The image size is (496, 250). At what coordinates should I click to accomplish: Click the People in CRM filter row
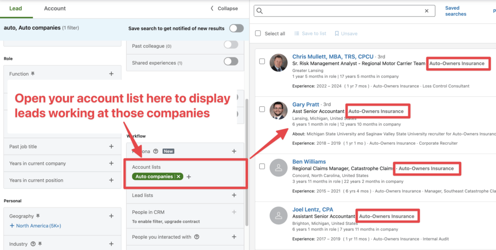tap(185, 217)
